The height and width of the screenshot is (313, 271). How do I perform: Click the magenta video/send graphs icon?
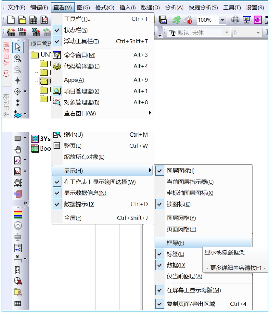click(257, 19)
